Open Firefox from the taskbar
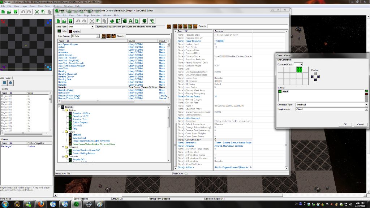Image resolution: width=370 pixels, height=208 pixels. pos(41,204)
